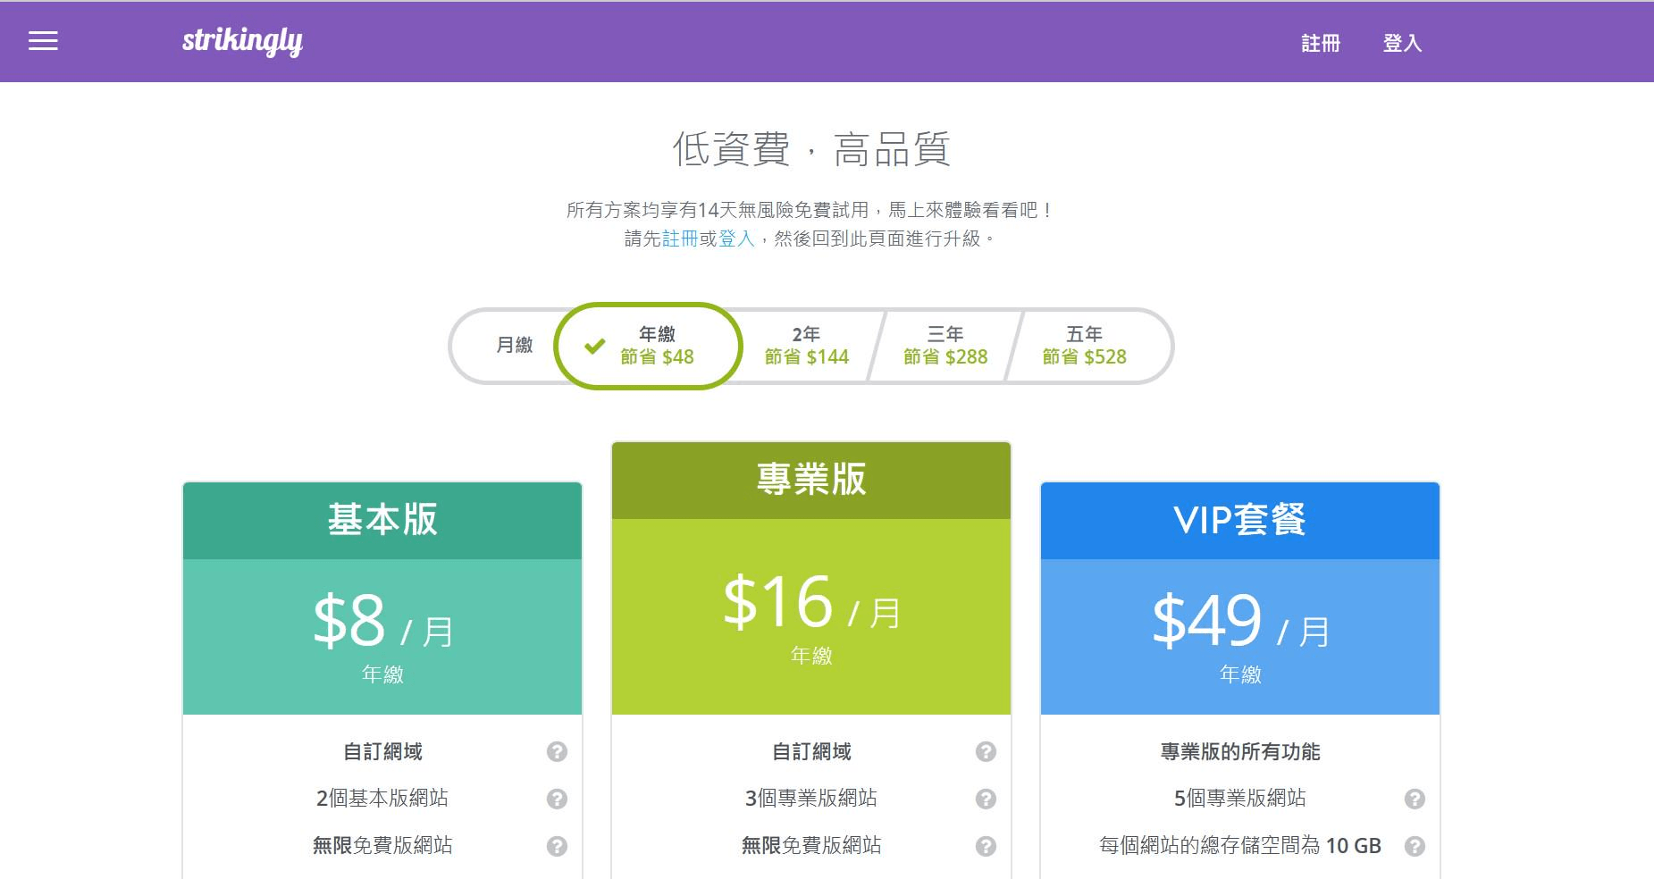Select the 專業版 pricing card header
The height and width of the screenshot is (879, 1654).
(810, 480)
